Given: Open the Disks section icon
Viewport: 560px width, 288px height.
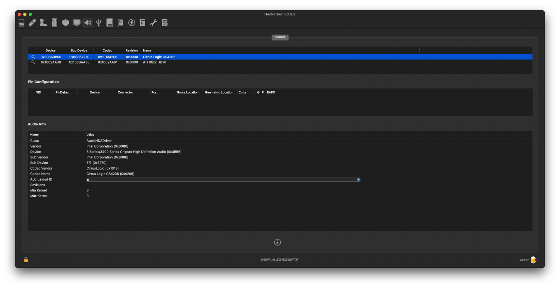Looking at the screenshot, I should click(109, 23).
